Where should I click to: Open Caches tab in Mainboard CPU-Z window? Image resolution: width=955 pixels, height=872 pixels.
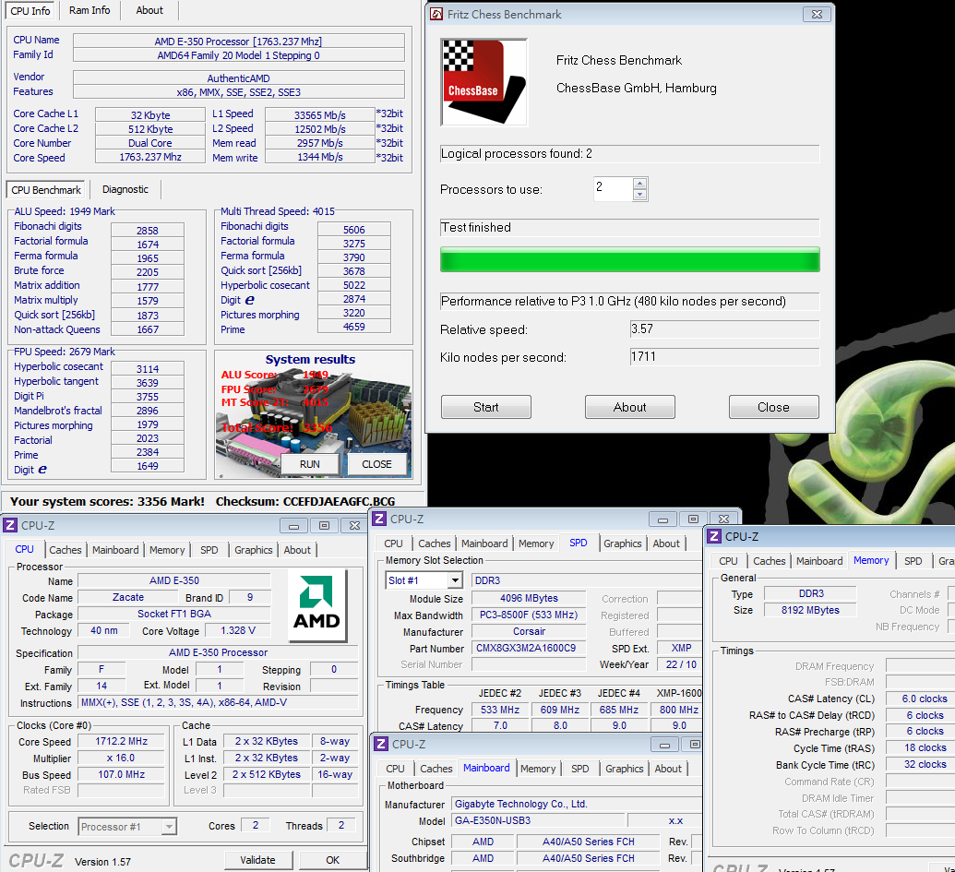tap(436, 769)
